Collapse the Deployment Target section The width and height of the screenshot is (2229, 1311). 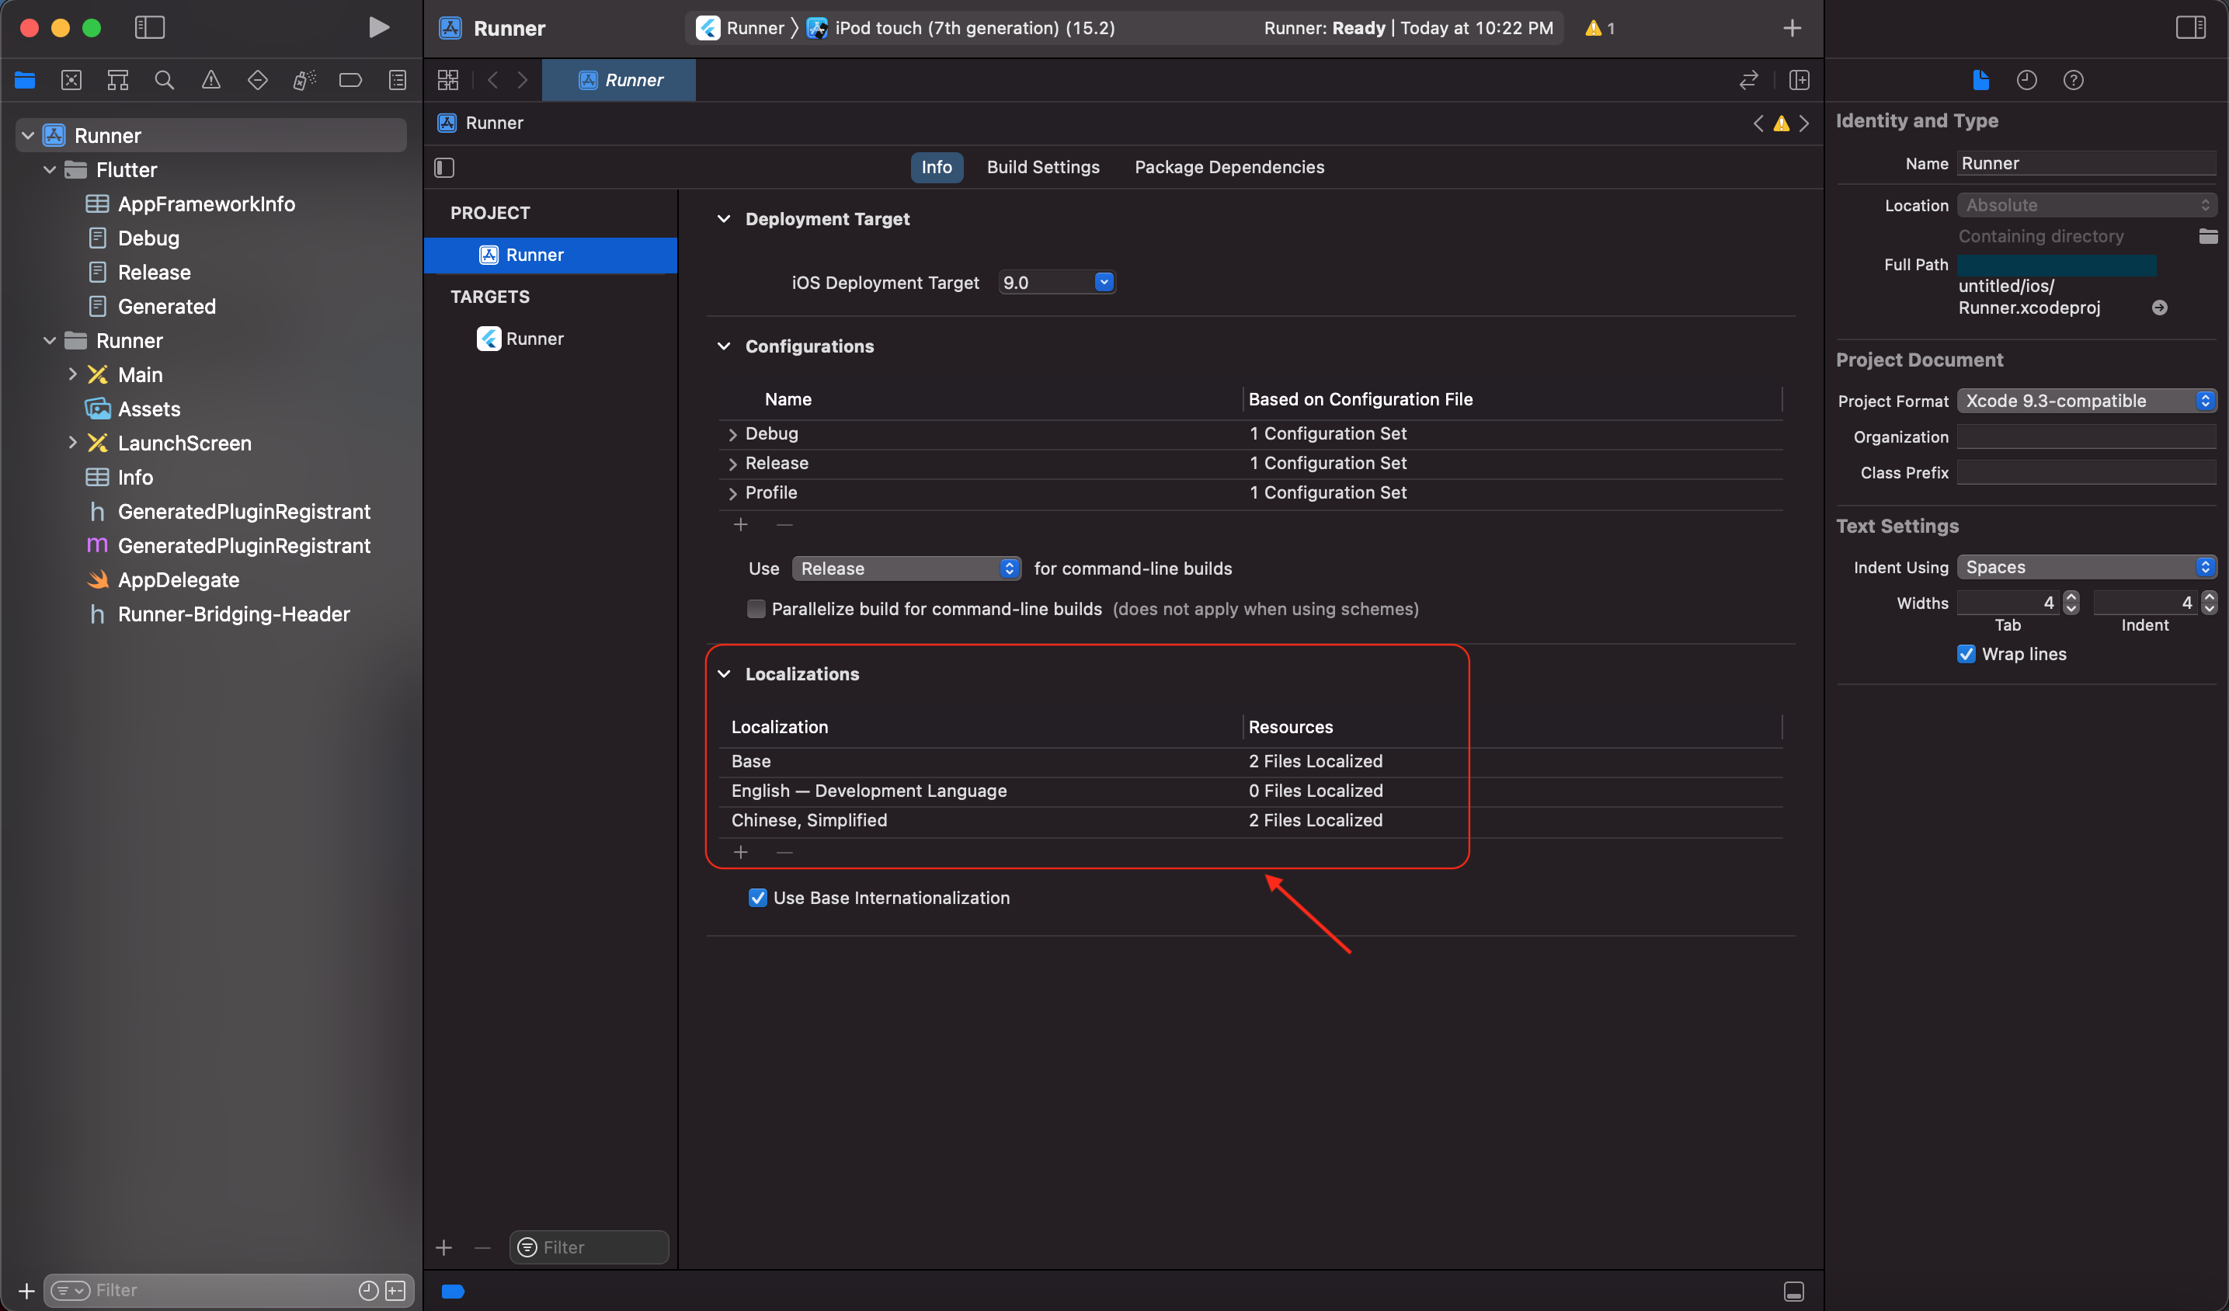click(725, 218)
